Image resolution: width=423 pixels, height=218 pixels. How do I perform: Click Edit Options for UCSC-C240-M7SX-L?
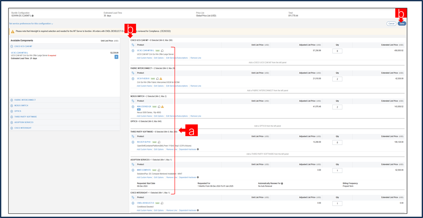coord(159,58)
